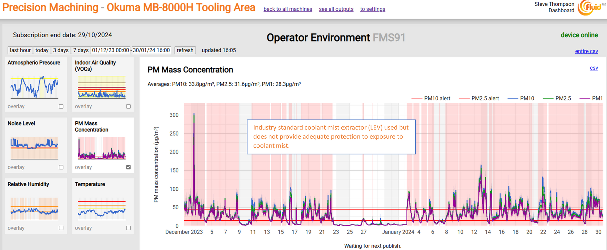This screenshot has width=607, height=250.
Task: Click the Operator Environment FMS91 heading
Action: 336,38
